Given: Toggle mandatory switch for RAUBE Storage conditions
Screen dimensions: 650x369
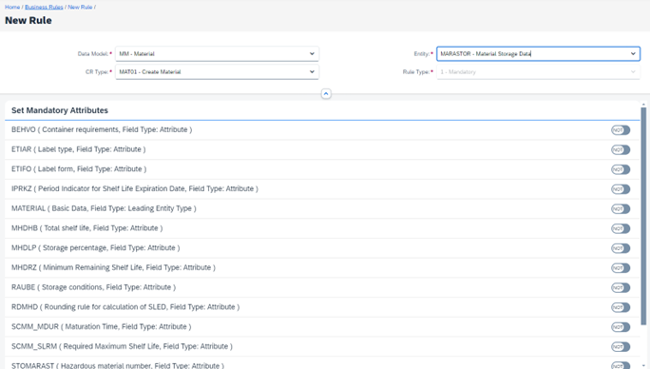Looking at the screenshot, I should click(x=621, y=287).
